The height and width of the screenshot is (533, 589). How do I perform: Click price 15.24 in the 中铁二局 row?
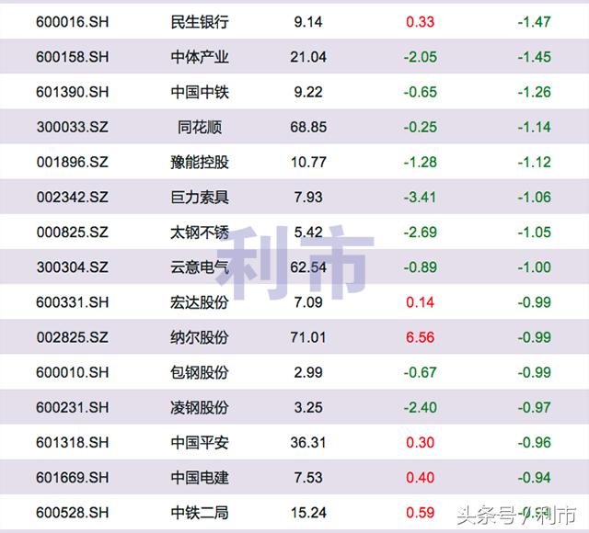coord(308,513)
